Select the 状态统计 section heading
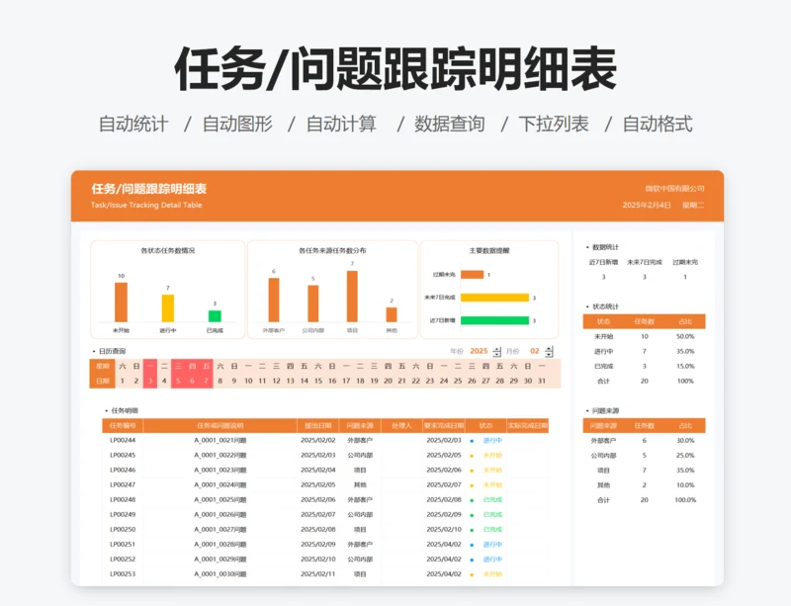This screenshot has height=606, width=791. tap(605, 306)
